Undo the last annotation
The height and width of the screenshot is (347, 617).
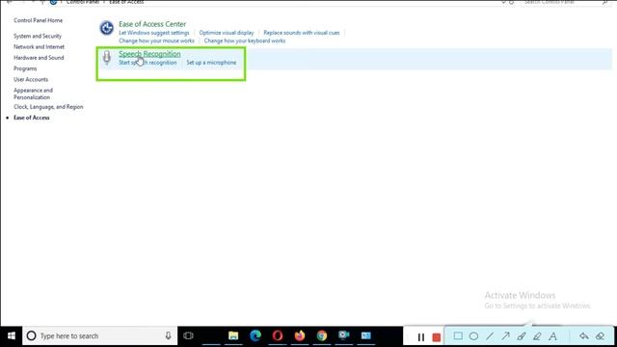coord(584,336)
